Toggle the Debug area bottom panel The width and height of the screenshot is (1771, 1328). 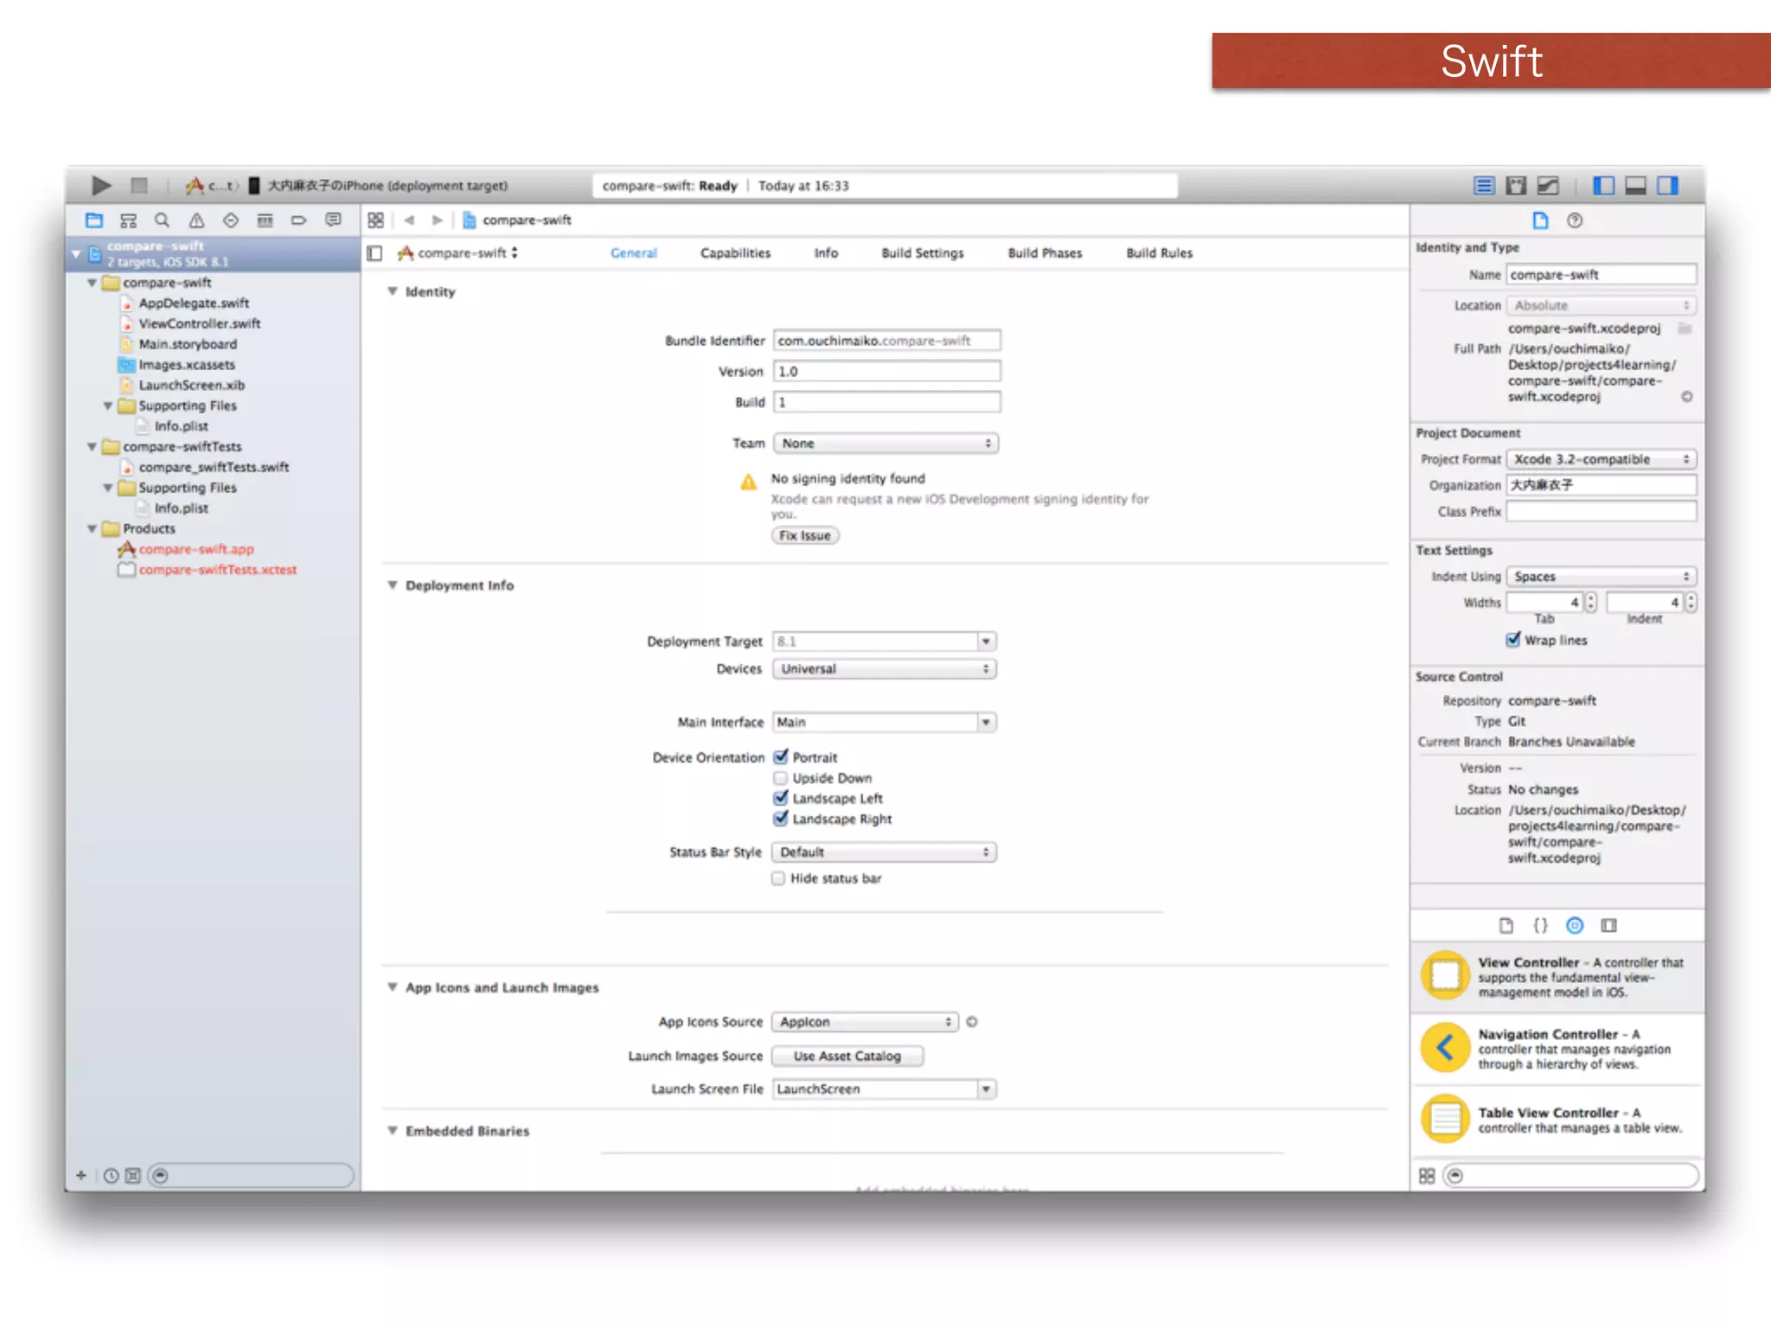click(1635, 185)
